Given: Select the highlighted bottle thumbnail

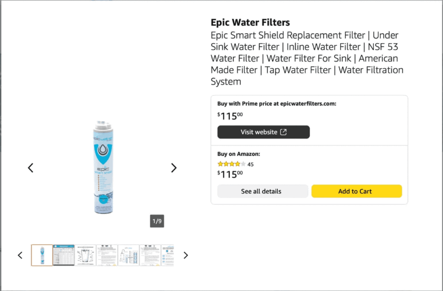Looking at the screenshot, I should [x=42, y=255].
